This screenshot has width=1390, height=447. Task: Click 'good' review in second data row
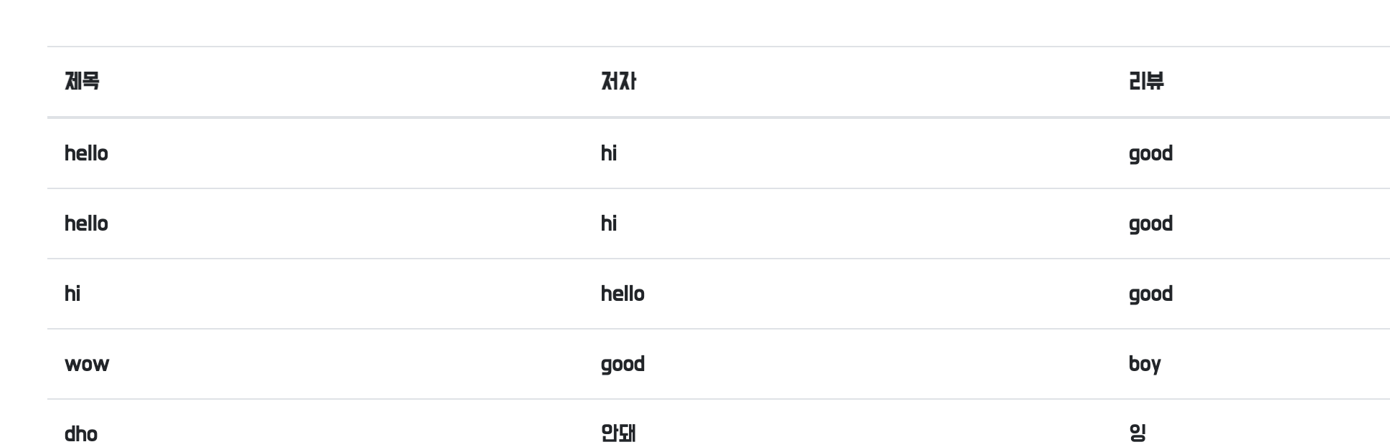1150,224
